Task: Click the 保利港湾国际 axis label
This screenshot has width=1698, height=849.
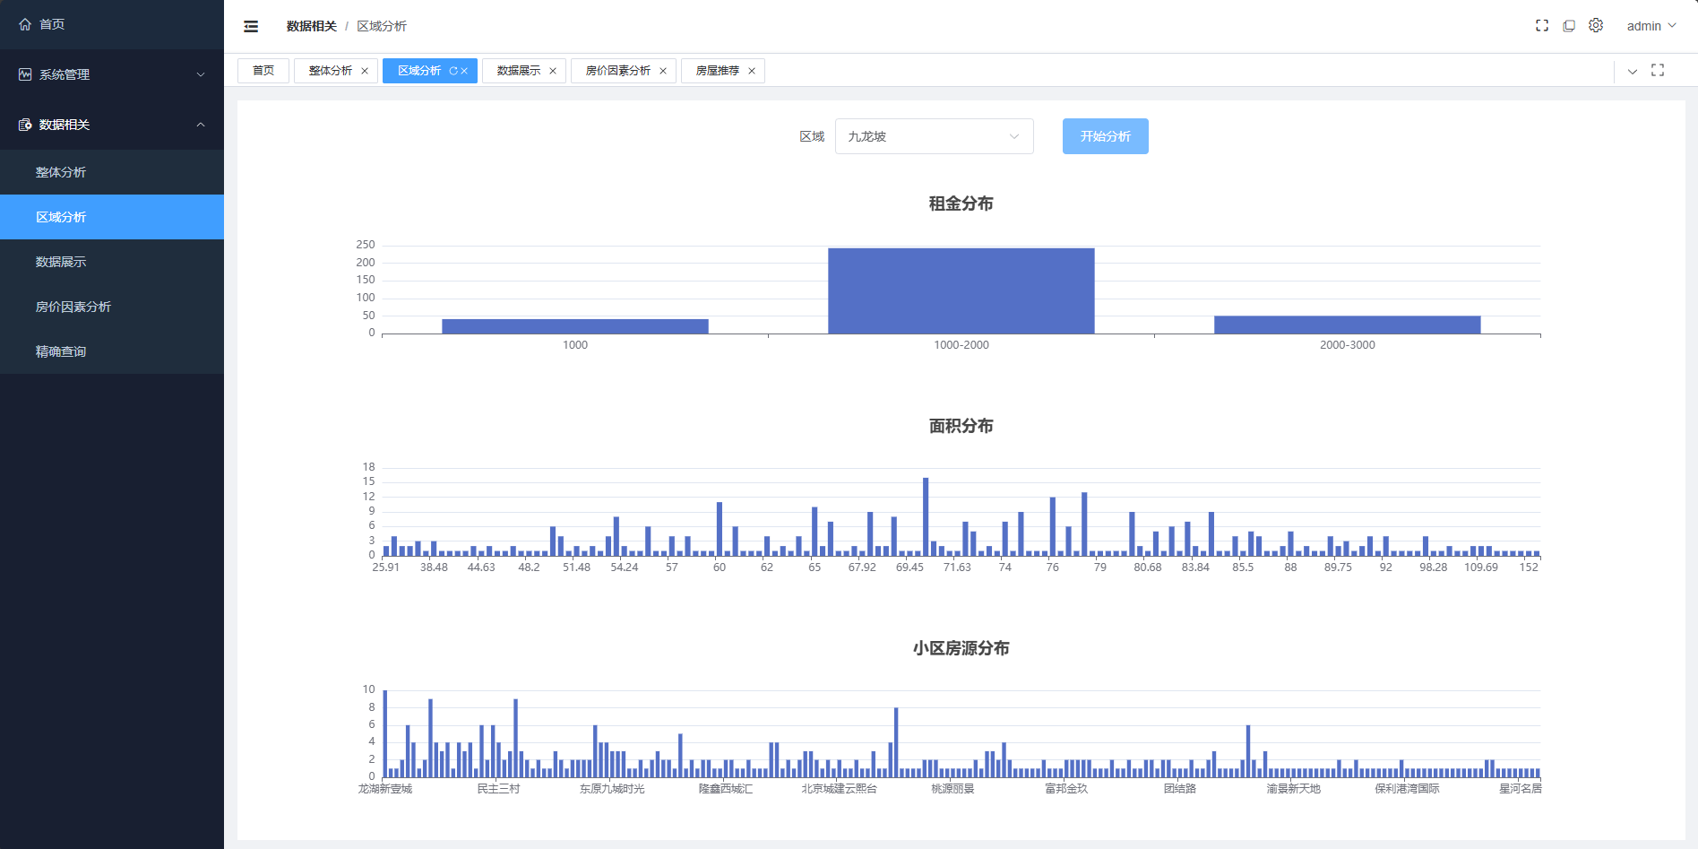Action: (1407, 789)
